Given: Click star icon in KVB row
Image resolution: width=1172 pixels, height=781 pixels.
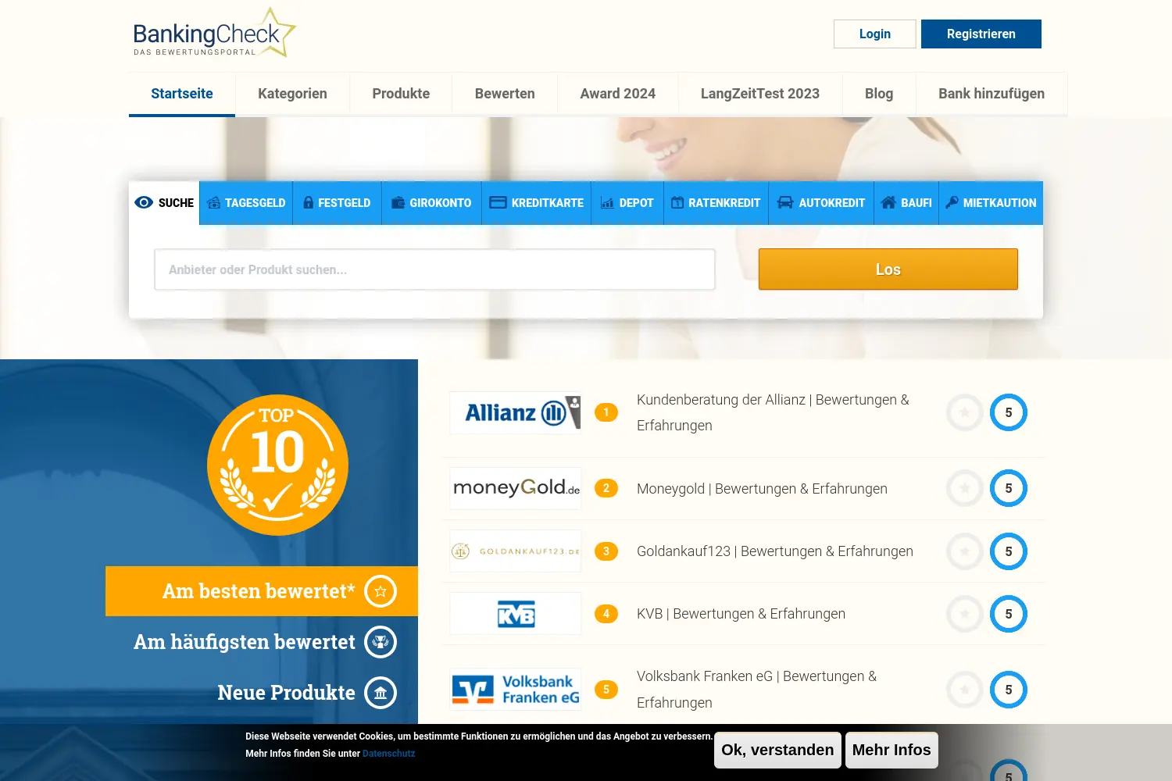Looking at the screenshot, I should [x=965, y=614].
